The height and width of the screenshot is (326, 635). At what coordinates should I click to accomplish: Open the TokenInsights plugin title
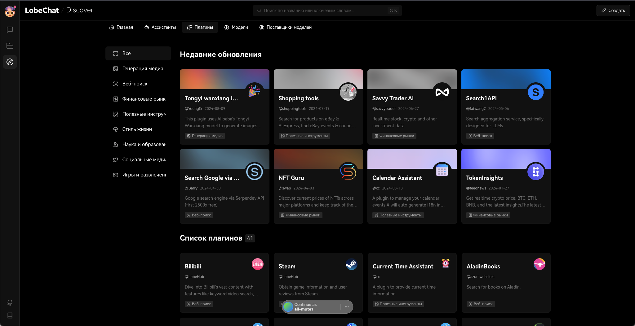(484, 178)
